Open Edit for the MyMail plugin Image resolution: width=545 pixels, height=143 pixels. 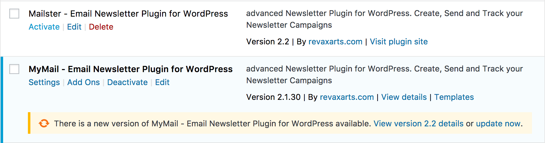pyautogui.click(x=162, y=82)
